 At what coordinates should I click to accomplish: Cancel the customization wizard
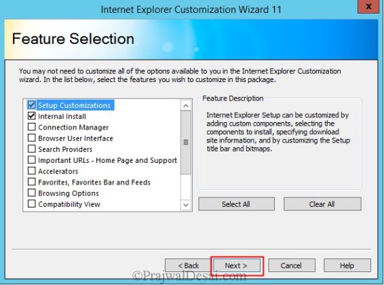292,265
